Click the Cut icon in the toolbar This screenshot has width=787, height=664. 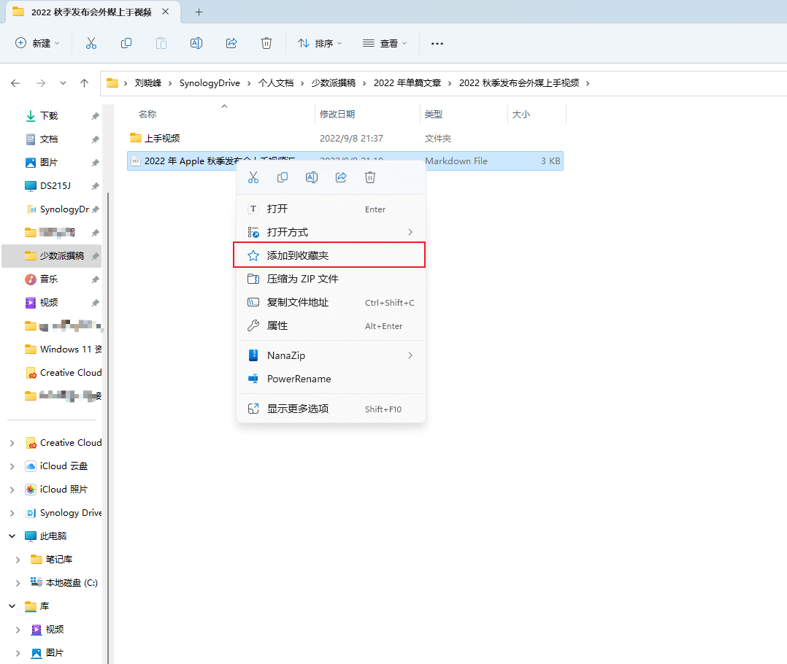click(91, 43)
